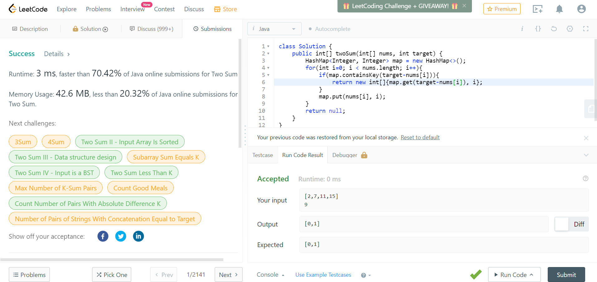Switch to the Solution tab
This screenshot has width=597, height=282.
click(90, 29)
